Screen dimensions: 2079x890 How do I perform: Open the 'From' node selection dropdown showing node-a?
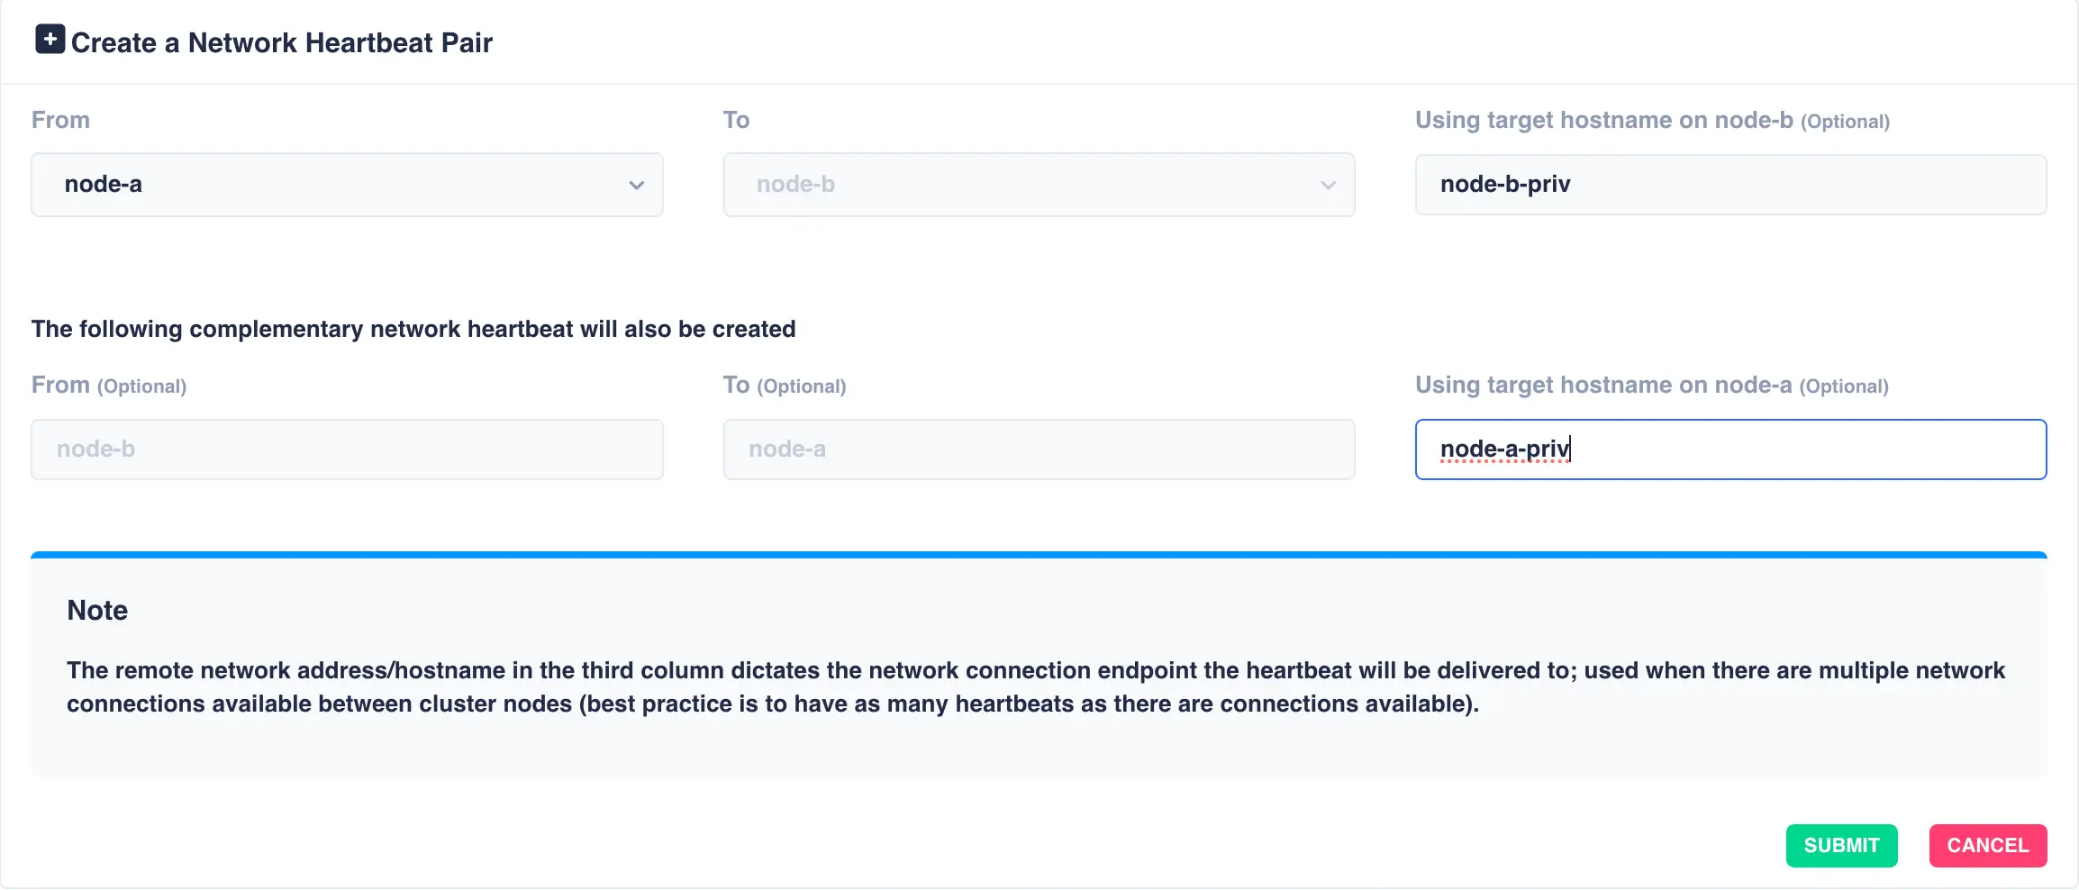(x=347, y=185)
